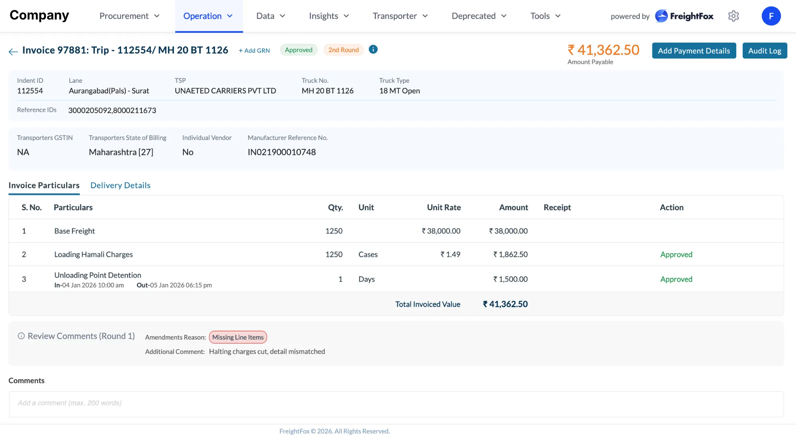Click Indent ID value 112554

[x=30, y=91]
